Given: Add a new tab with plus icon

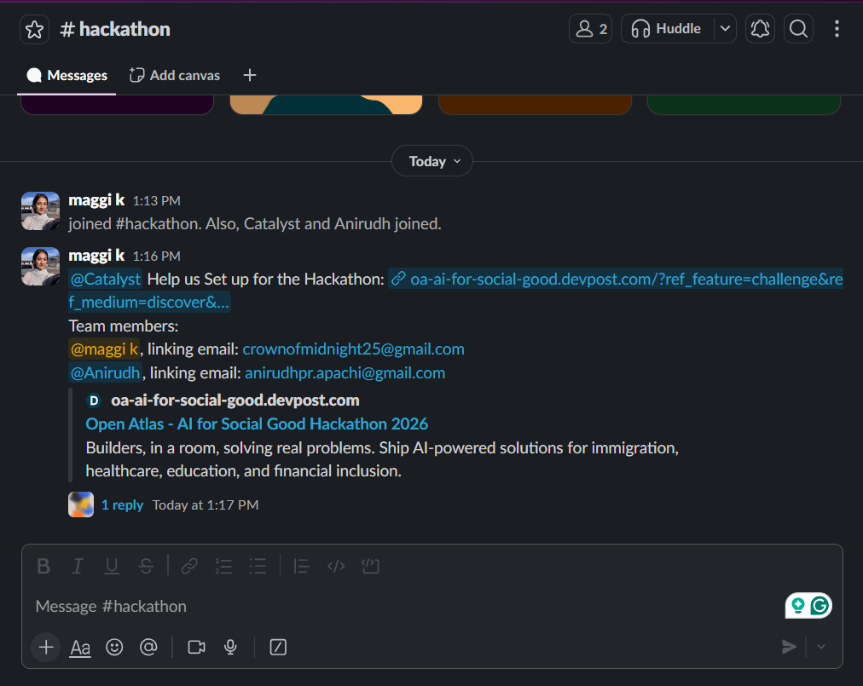Looking at the screenshot, I should tap(249, 75).
